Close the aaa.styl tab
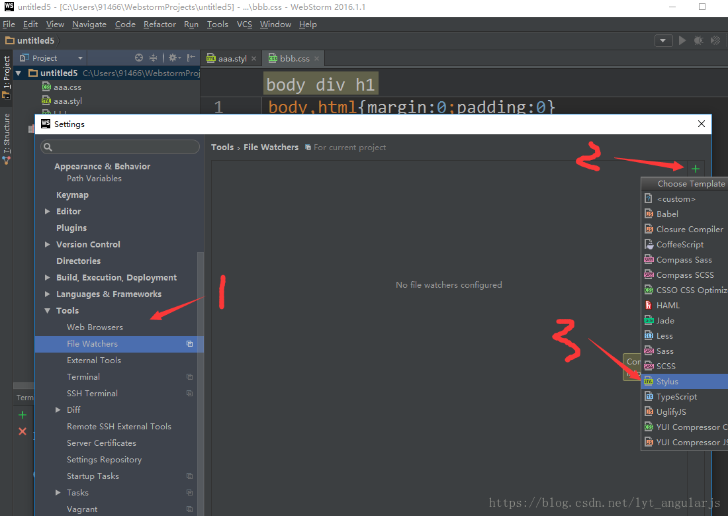 point(253,58)
